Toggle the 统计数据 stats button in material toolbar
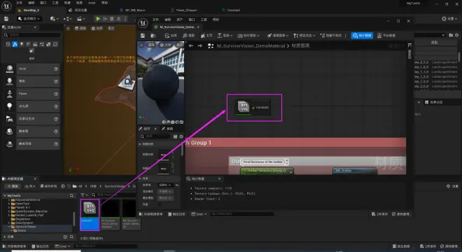This screenshot has width=462, height=252. pyautogui.click(x=362, y=36)
